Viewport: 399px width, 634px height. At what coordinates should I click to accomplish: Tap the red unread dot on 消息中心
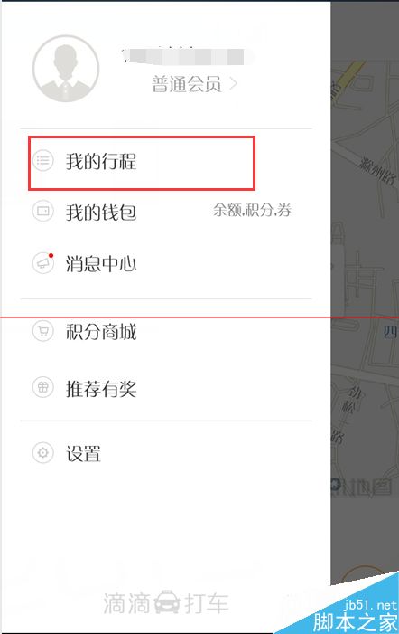coord(51,255)
